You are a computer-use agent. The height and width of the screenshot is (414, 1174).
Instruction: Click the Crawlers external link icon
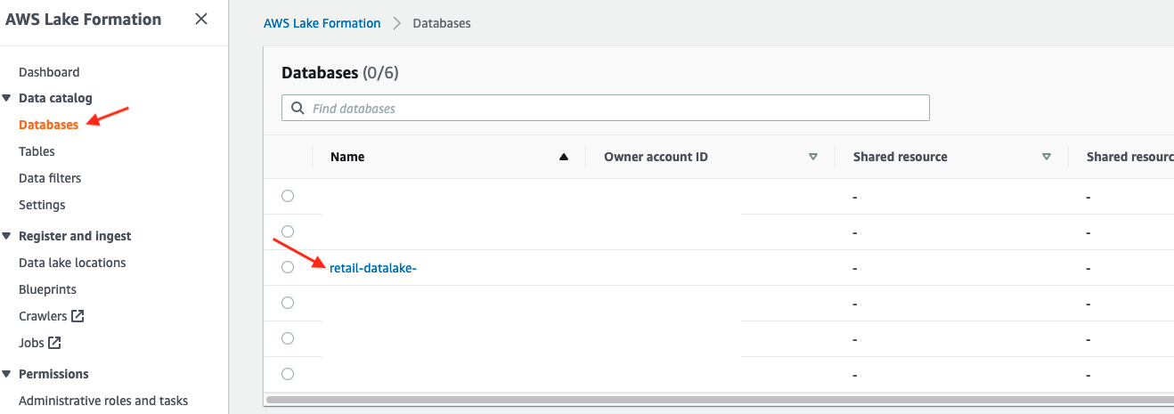point(77,316)
